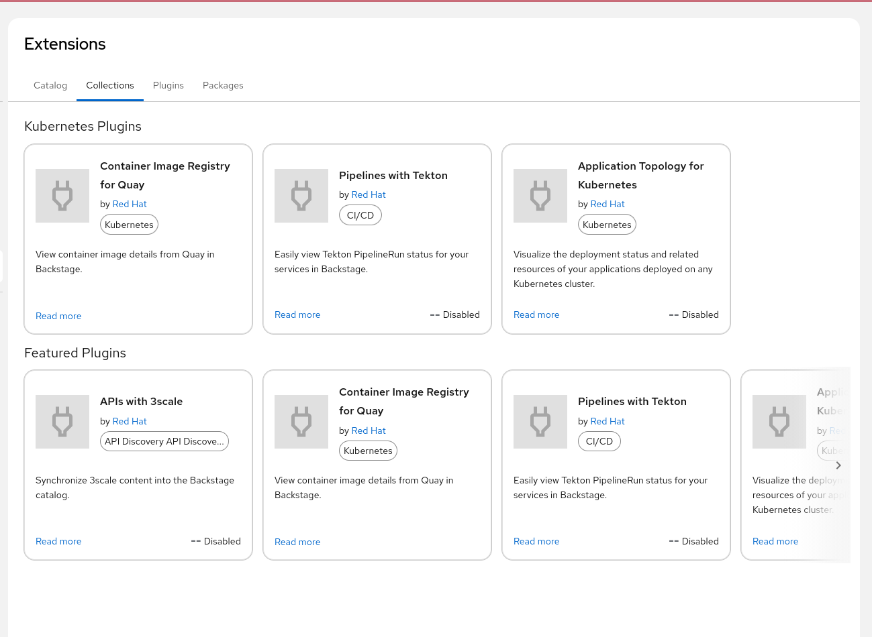
Task: Click the Application Topology for Kubernetes title
Action: coord(640,175)
